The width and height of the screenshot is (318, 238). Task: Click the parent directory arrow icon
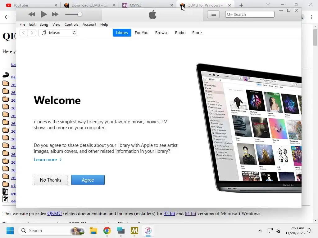(6, 75)
